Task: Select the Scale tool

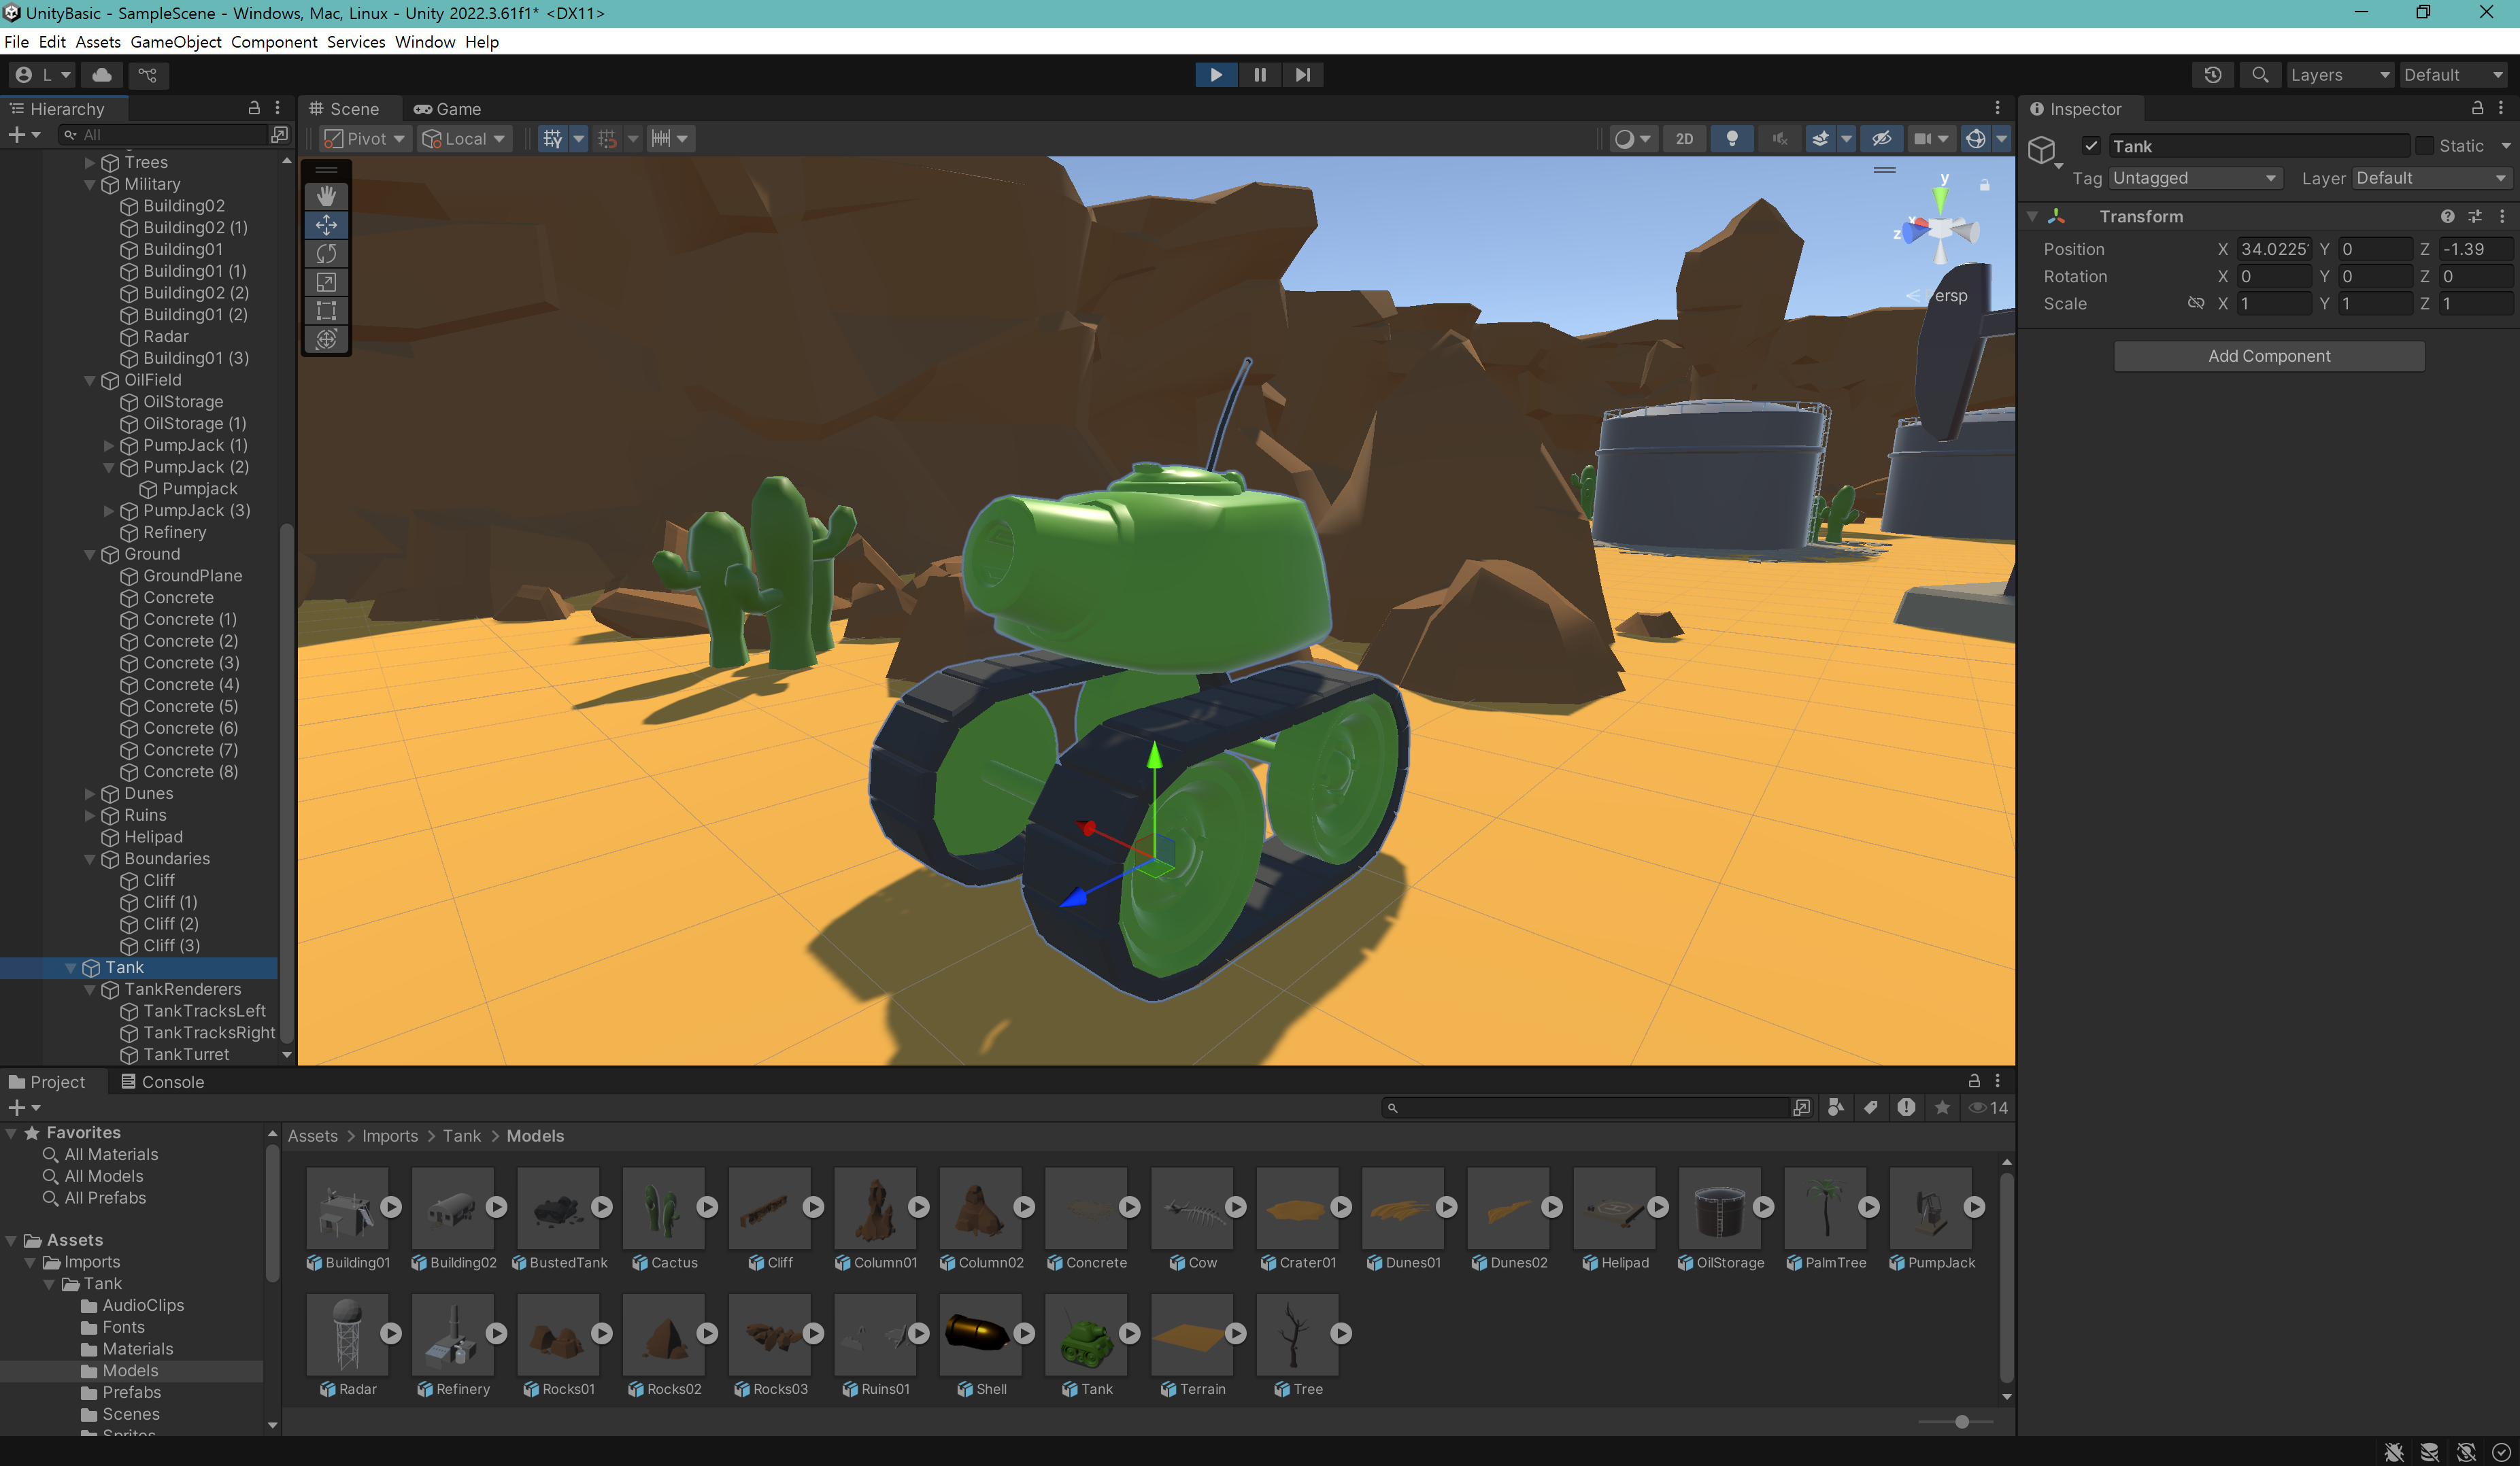Action: (326, 282)
